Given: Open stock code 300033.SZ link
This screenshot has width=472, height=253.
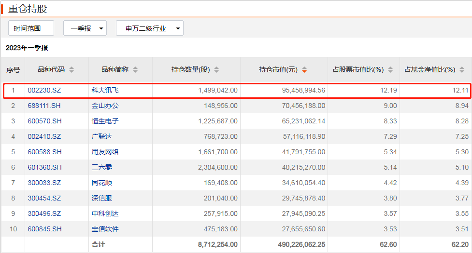Looking at the screenshot, I should tap(44, 183).
